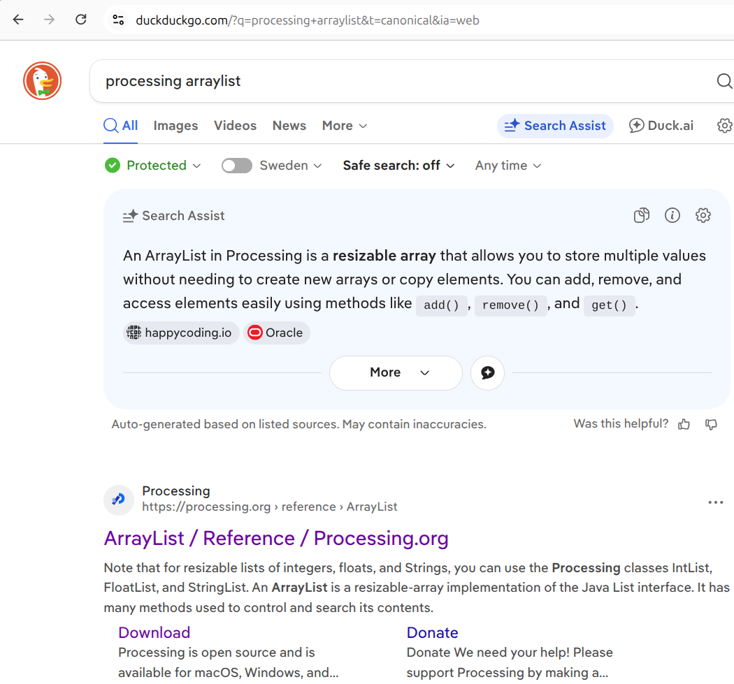Switch to the Images tab

pos(175,126)
